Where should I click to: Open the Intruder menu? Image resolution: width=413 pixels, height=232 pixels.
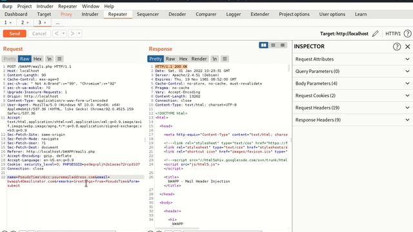coord(45,6)
